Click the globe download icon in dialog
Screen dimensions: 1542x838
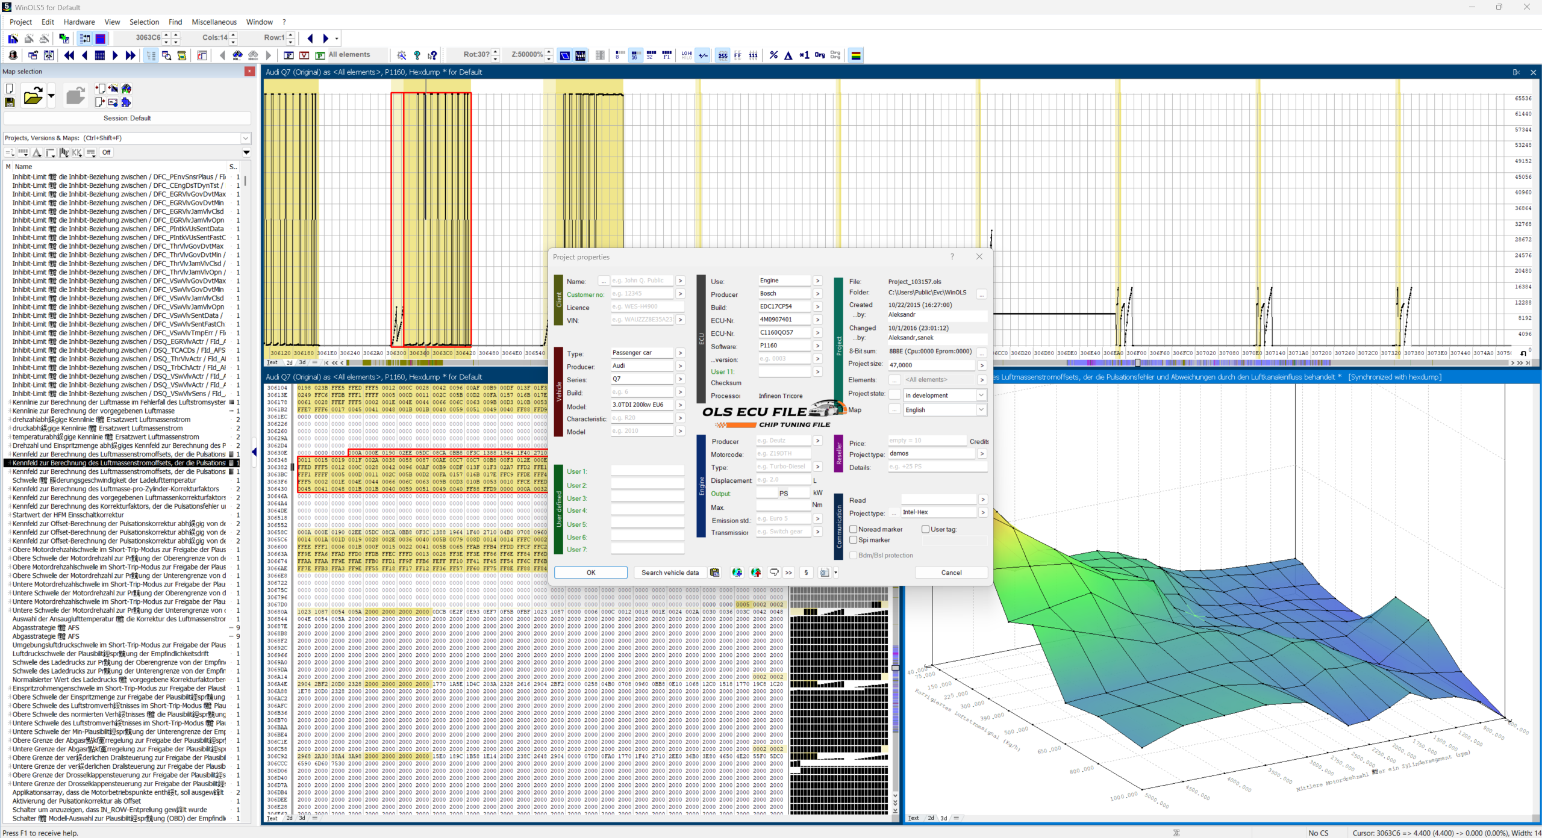(x=737, y=573)
